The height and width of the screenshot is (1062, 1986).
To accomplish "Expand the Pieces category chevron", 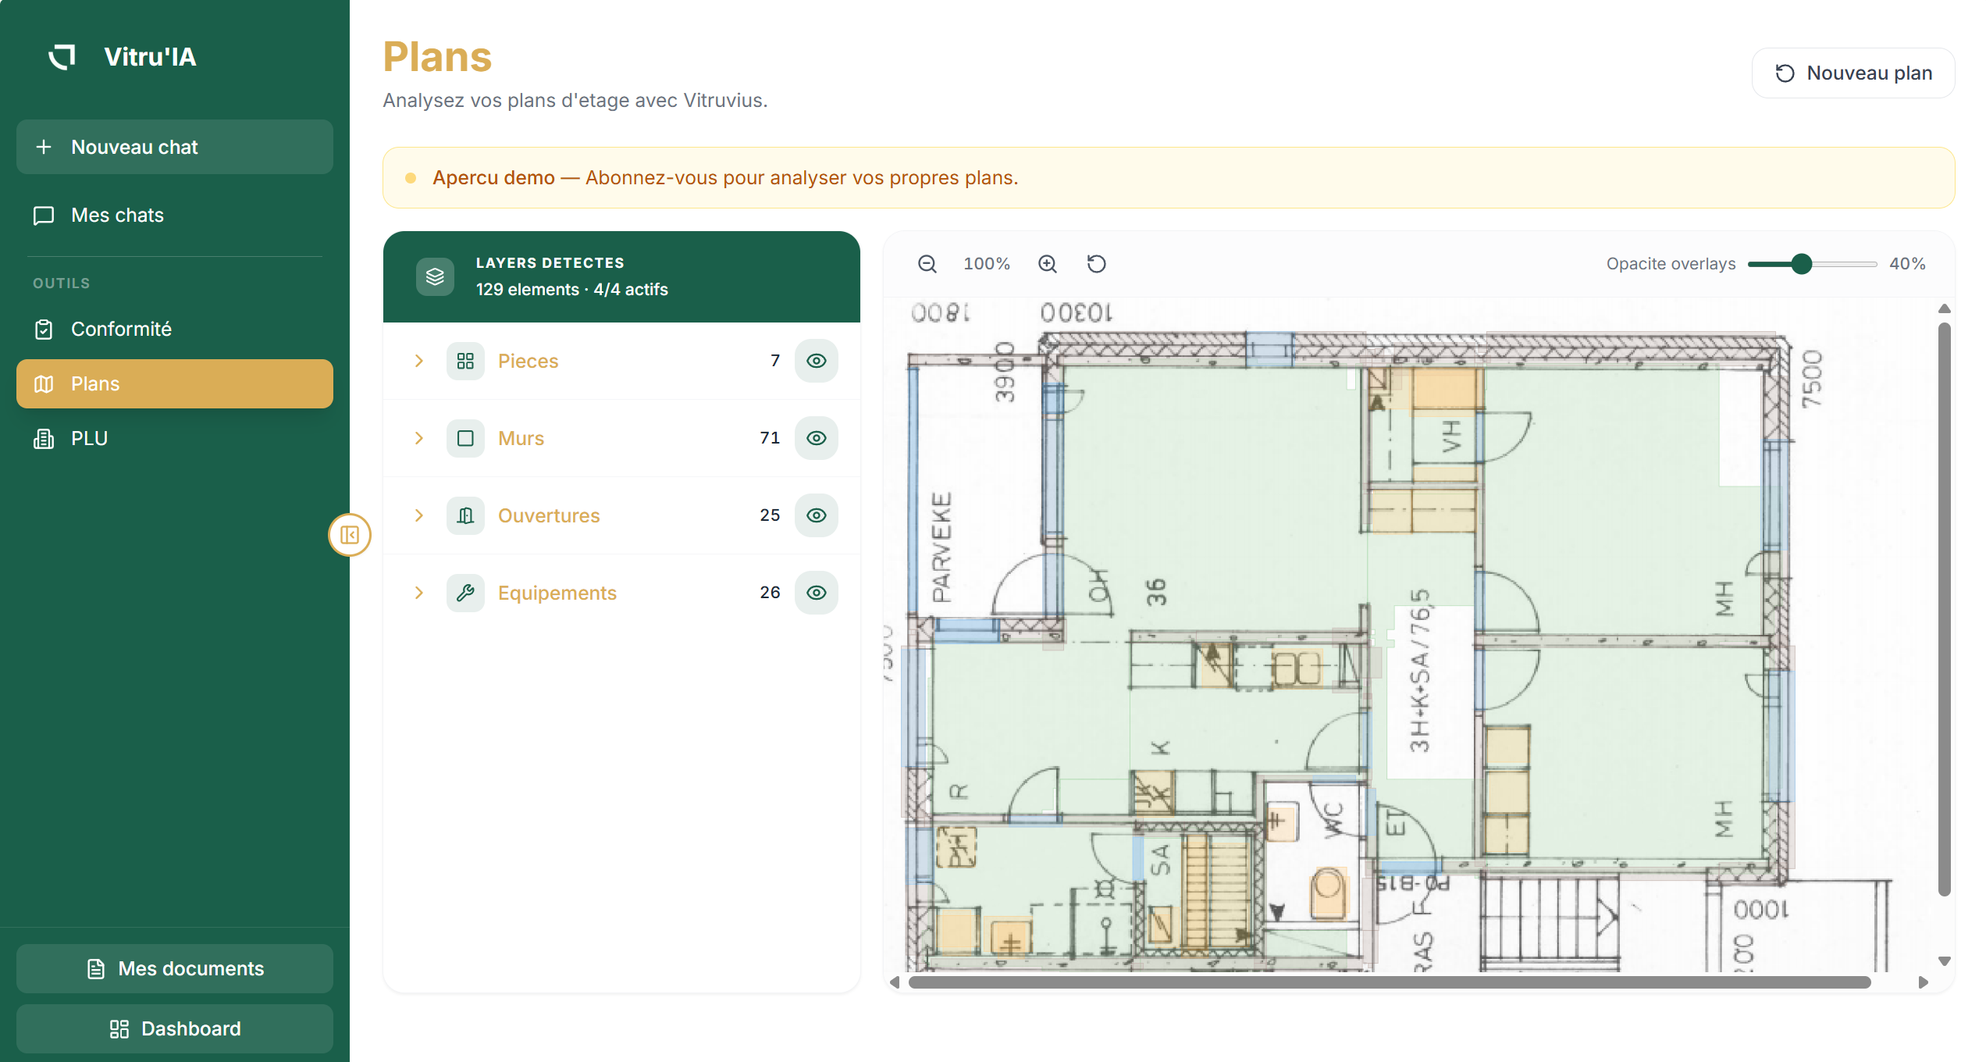I will coord(419,361).
